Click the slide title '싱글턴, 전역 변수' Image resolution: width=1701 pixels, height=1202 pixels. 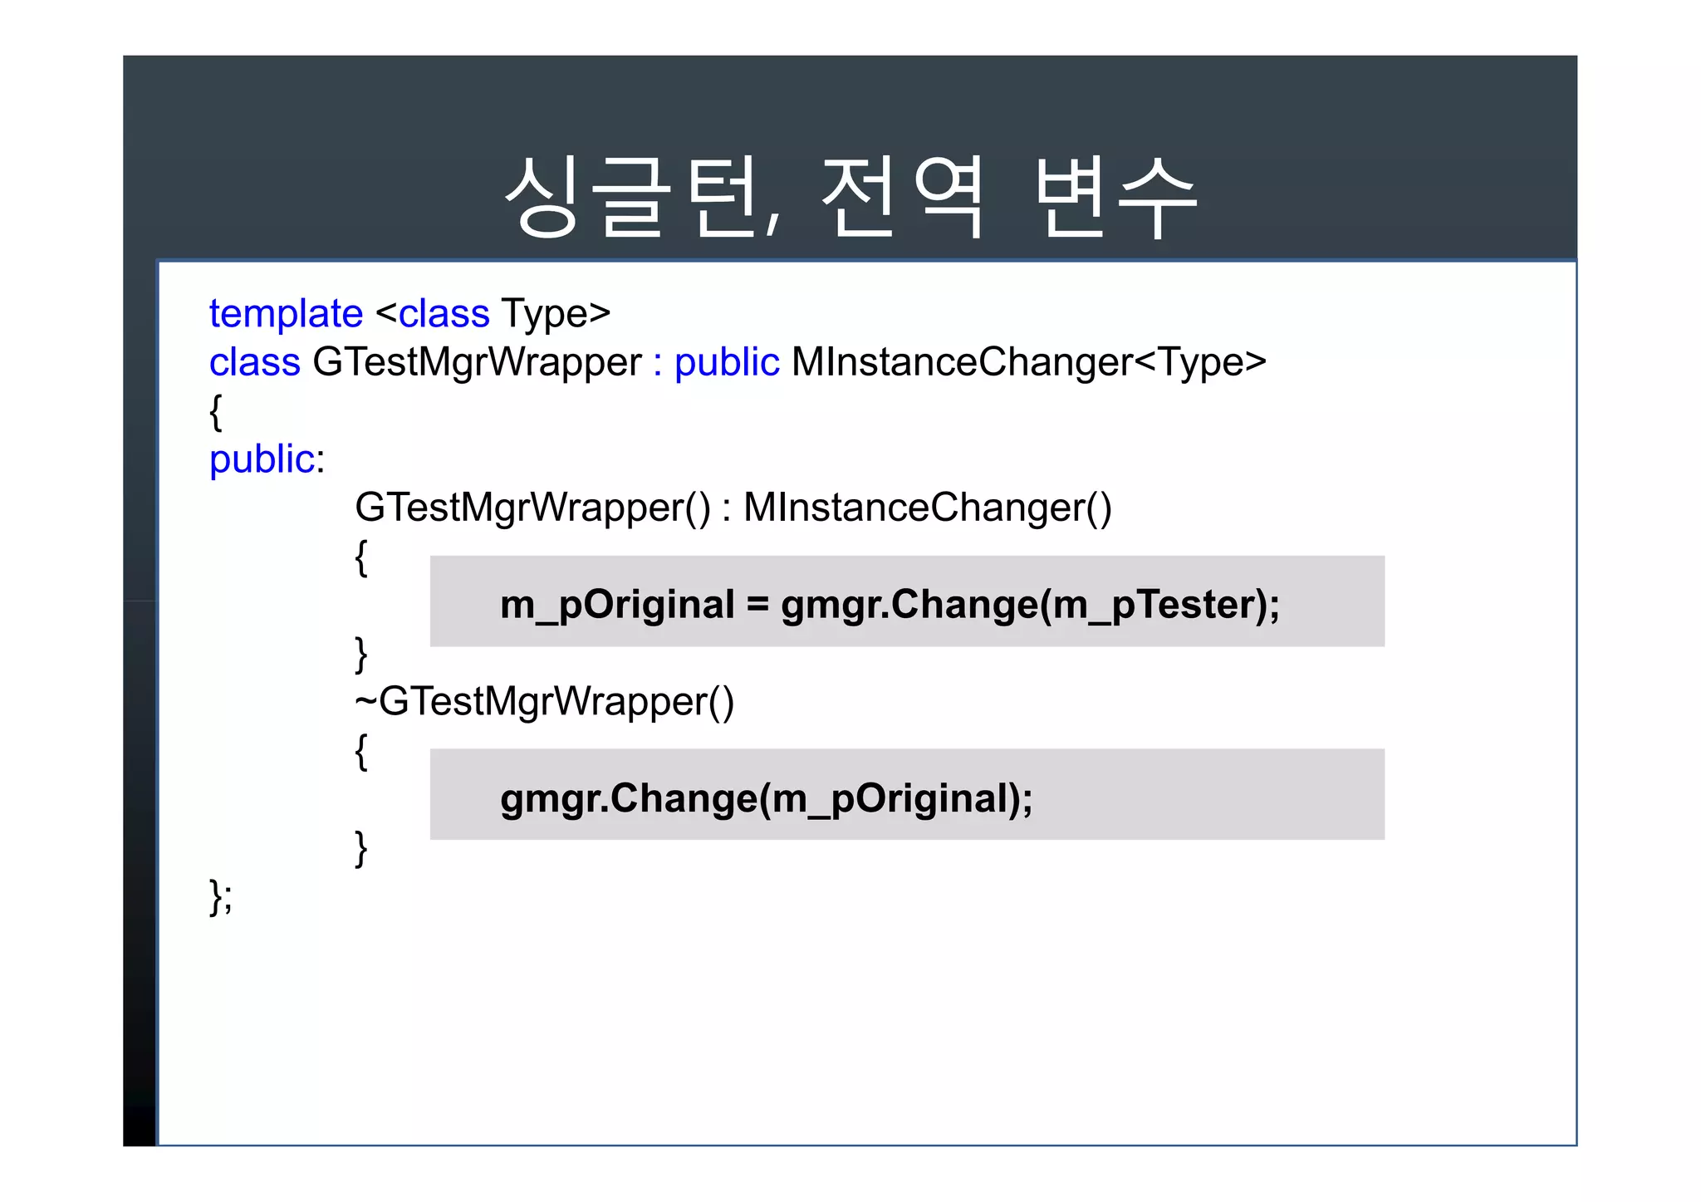point(850,197)
